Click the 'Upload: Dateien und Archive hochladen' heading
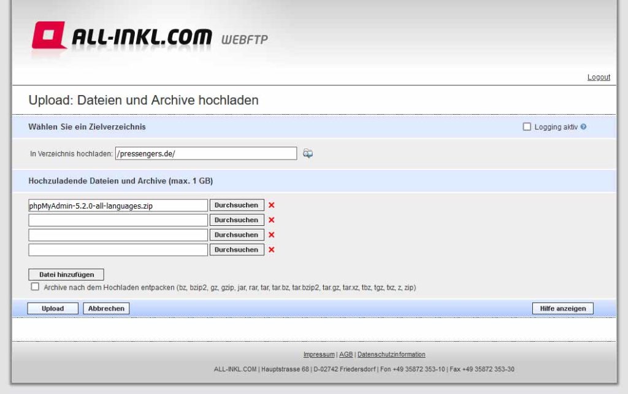 [144, 100]
